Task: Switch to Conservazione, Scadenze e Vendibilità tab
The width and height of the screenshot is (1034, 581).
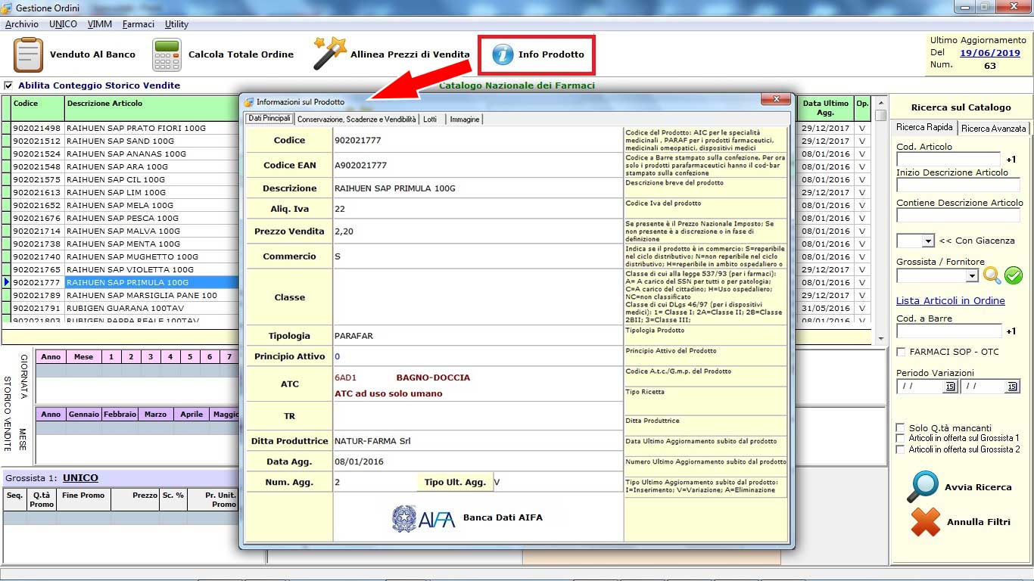Action: (357, 120)
